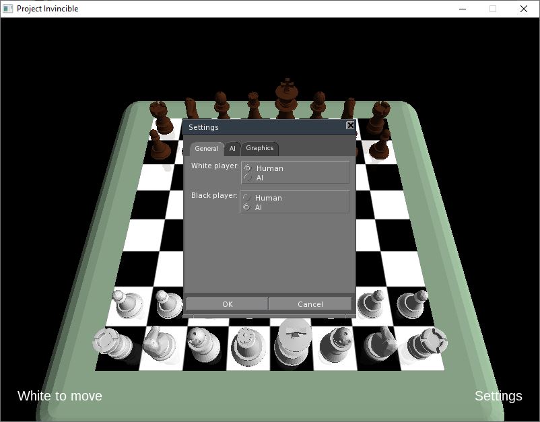The width and height of the screenshot is (540, 422).
Task: Confirm settings with the OK button
Action: [227, 304]
